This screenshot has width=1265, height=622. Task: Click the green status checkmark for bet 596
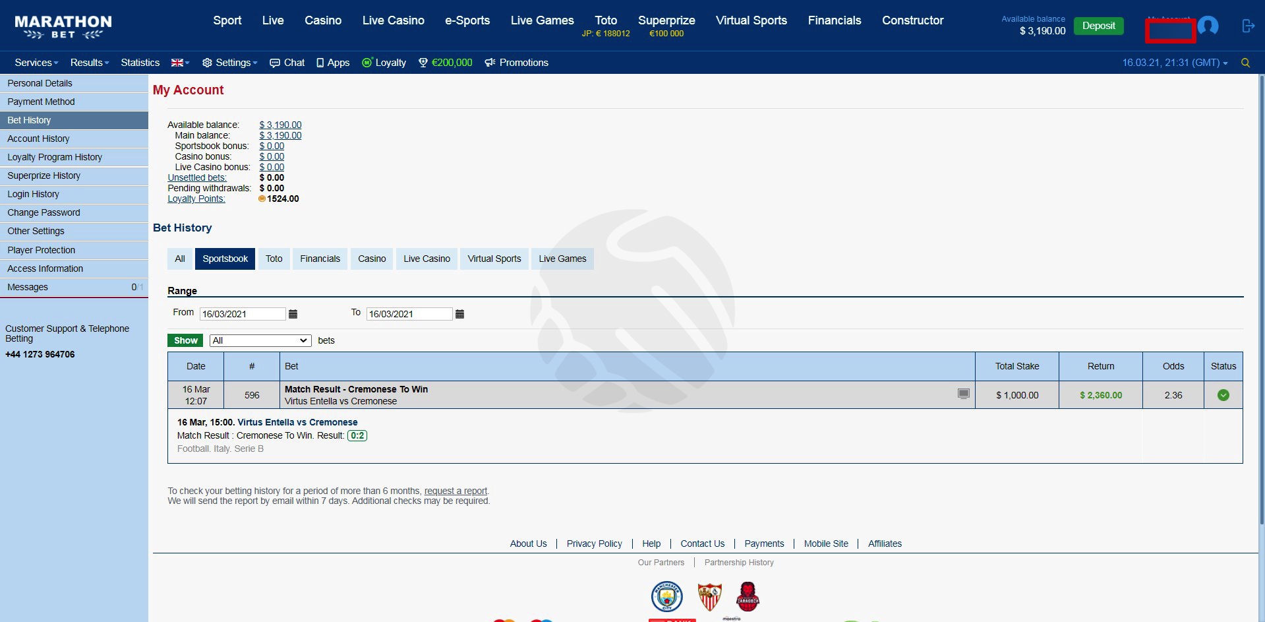1223,395
